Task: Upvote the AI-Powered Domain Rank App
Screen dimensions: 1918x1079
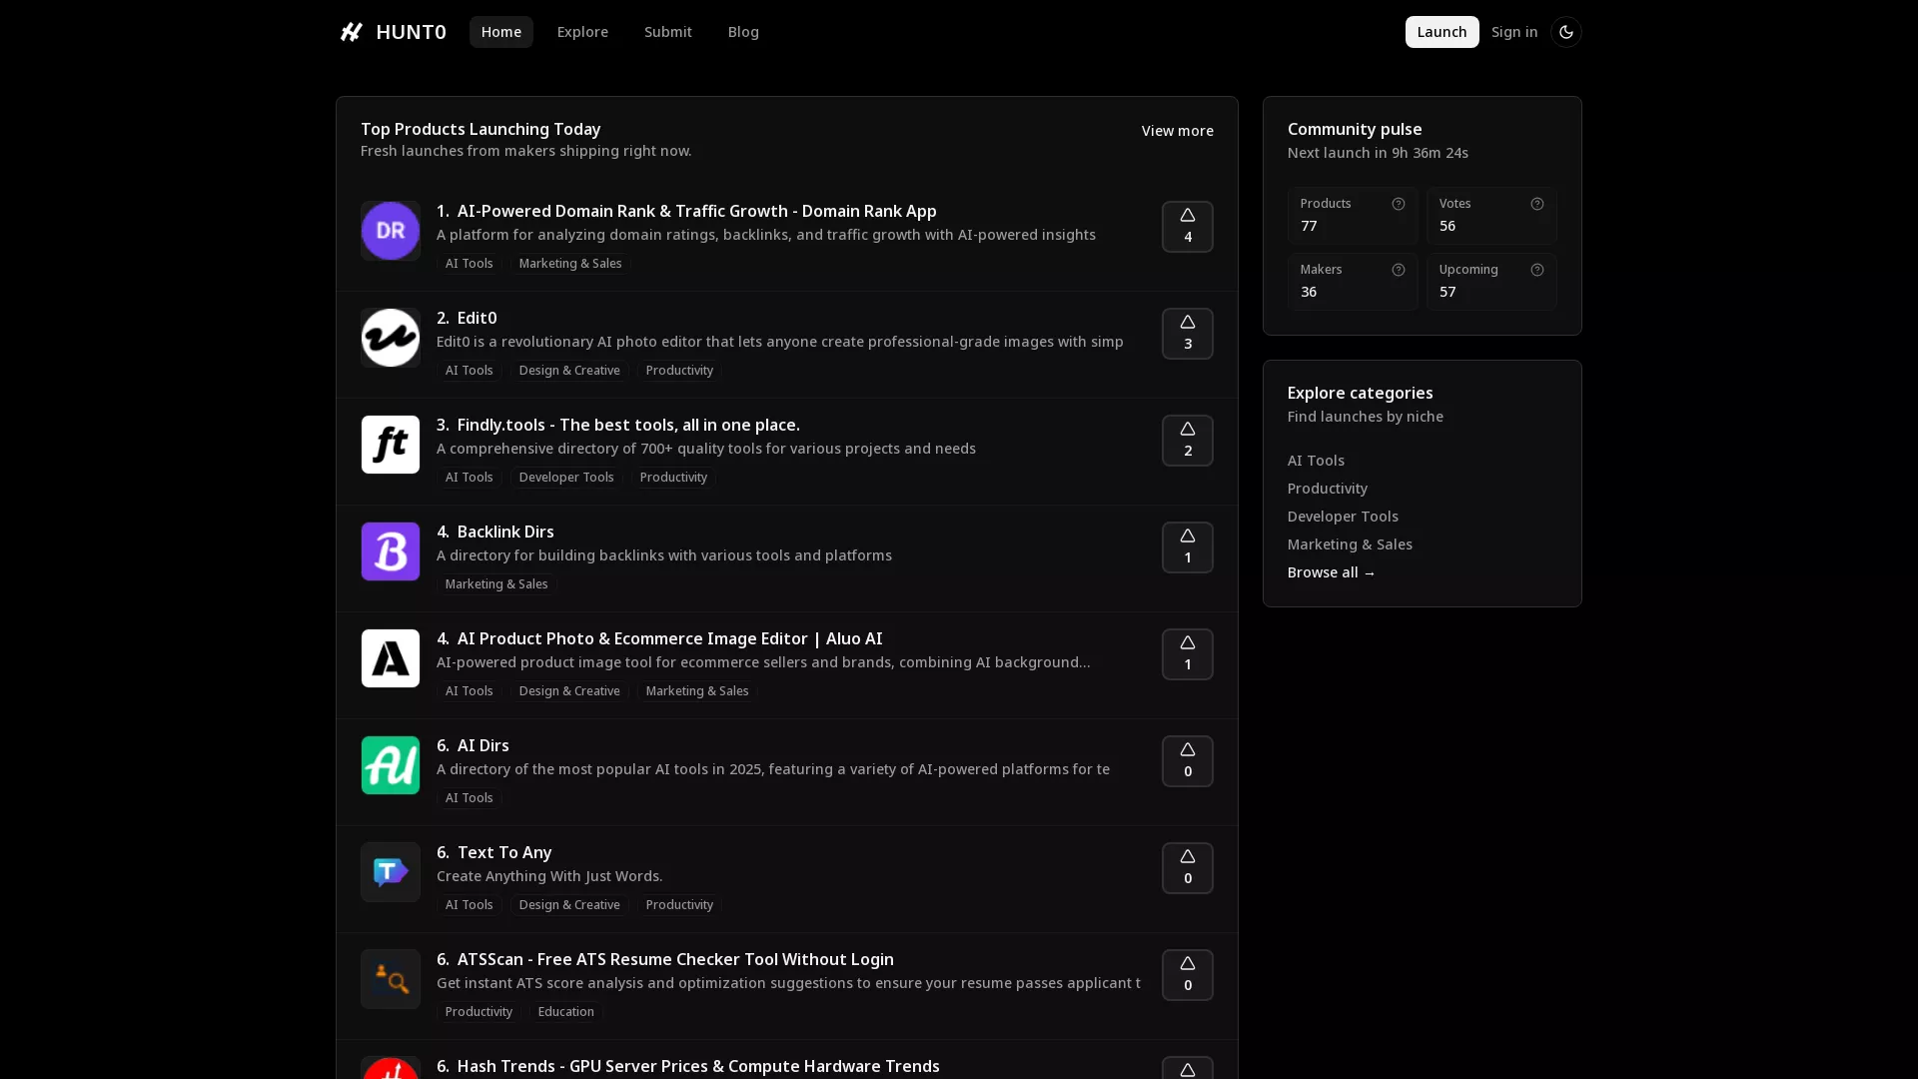Action: click(x=1187, y=227)
